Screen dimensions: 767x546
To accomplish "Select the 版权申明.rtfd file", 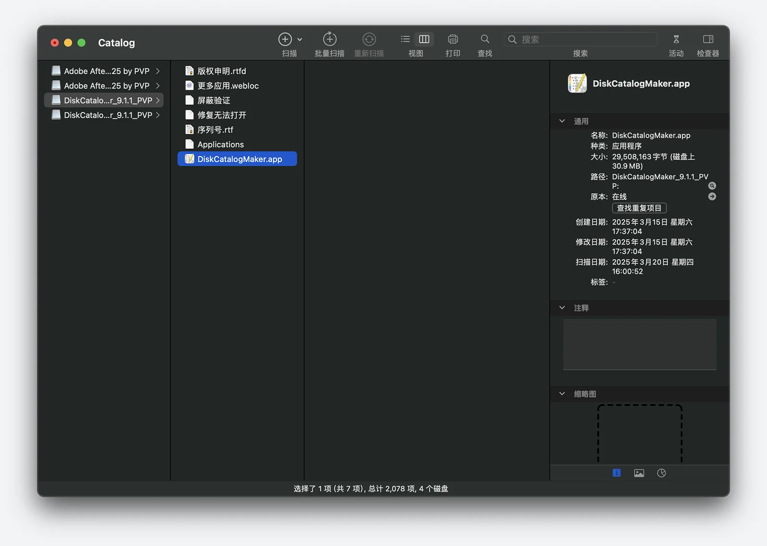I will tap(237, 71).
